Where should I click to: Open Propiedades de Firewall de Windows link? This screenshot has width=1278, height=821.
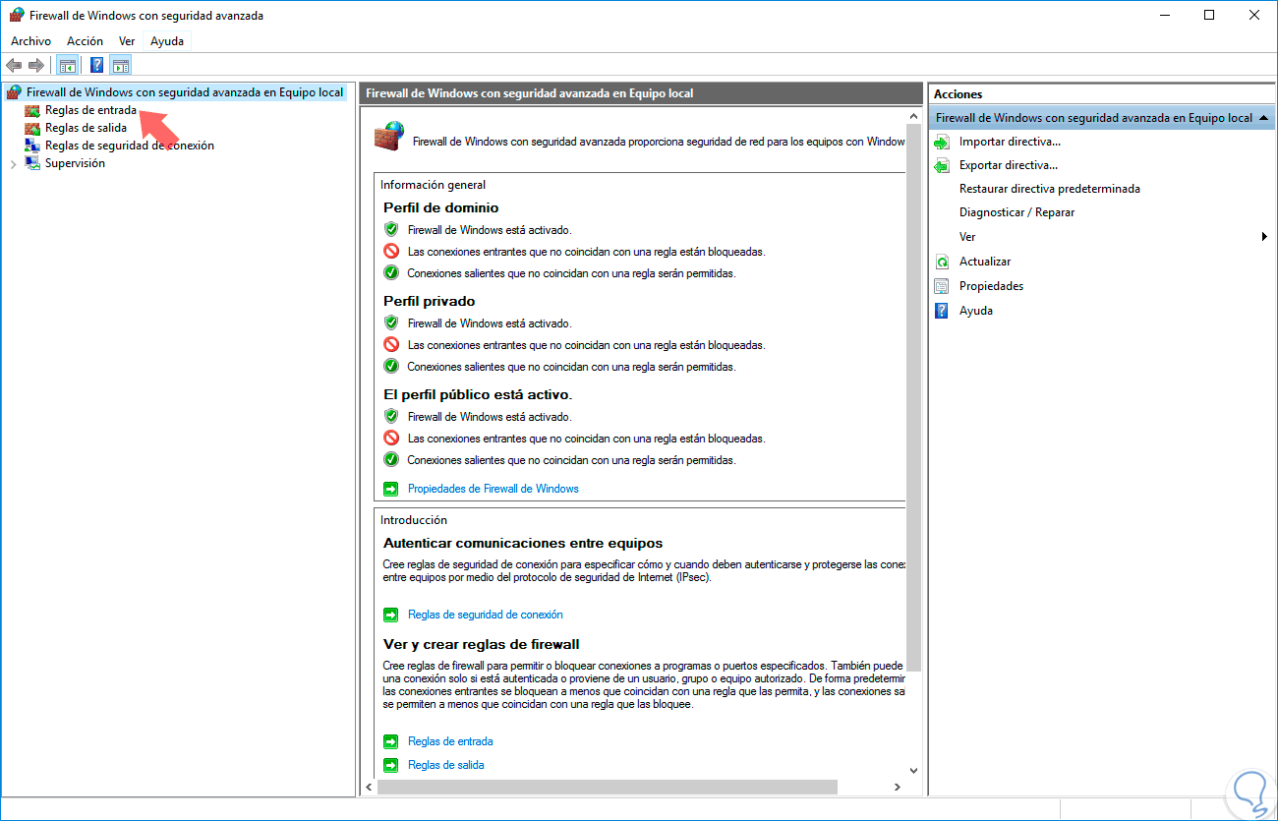tap(494, 489)
